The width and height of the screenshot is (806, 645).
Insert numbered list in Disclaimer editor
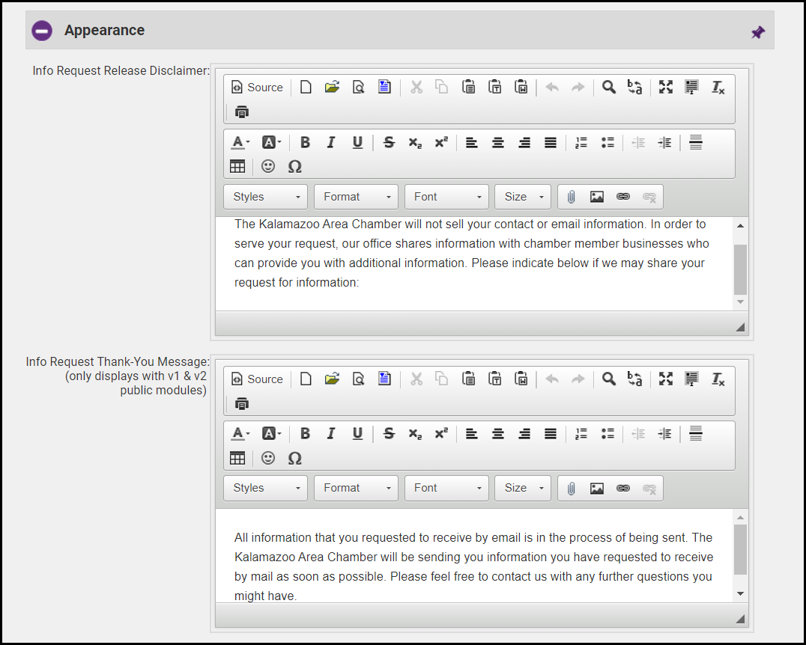click(x=581, y=142)
